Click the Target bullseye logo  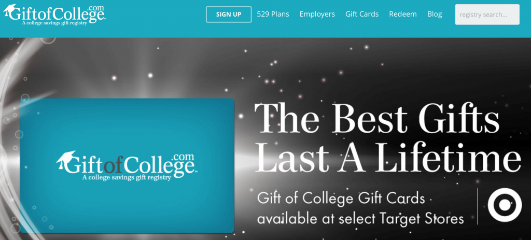505,205
